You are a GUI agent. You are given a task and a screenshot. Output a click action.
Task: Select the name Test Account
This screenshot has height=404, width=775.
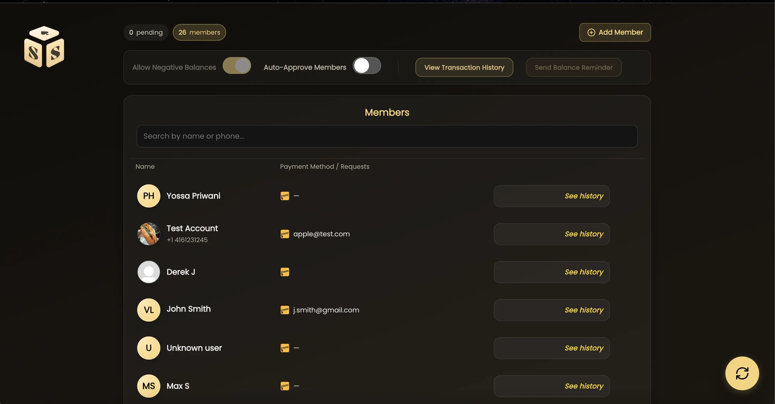tap(192, 228)
